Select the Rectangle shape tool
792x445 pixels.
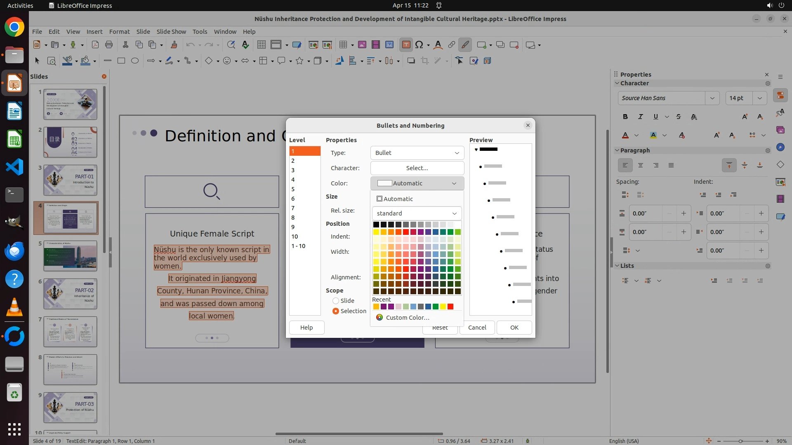(x=121, y=61)
